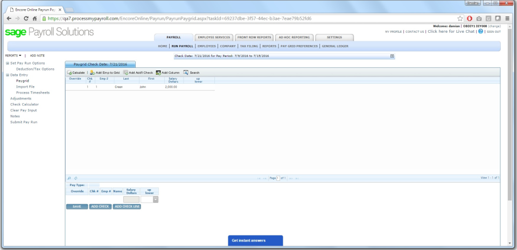
Task: Open the up lower dropdown
Action: click(x=156, y=199)
